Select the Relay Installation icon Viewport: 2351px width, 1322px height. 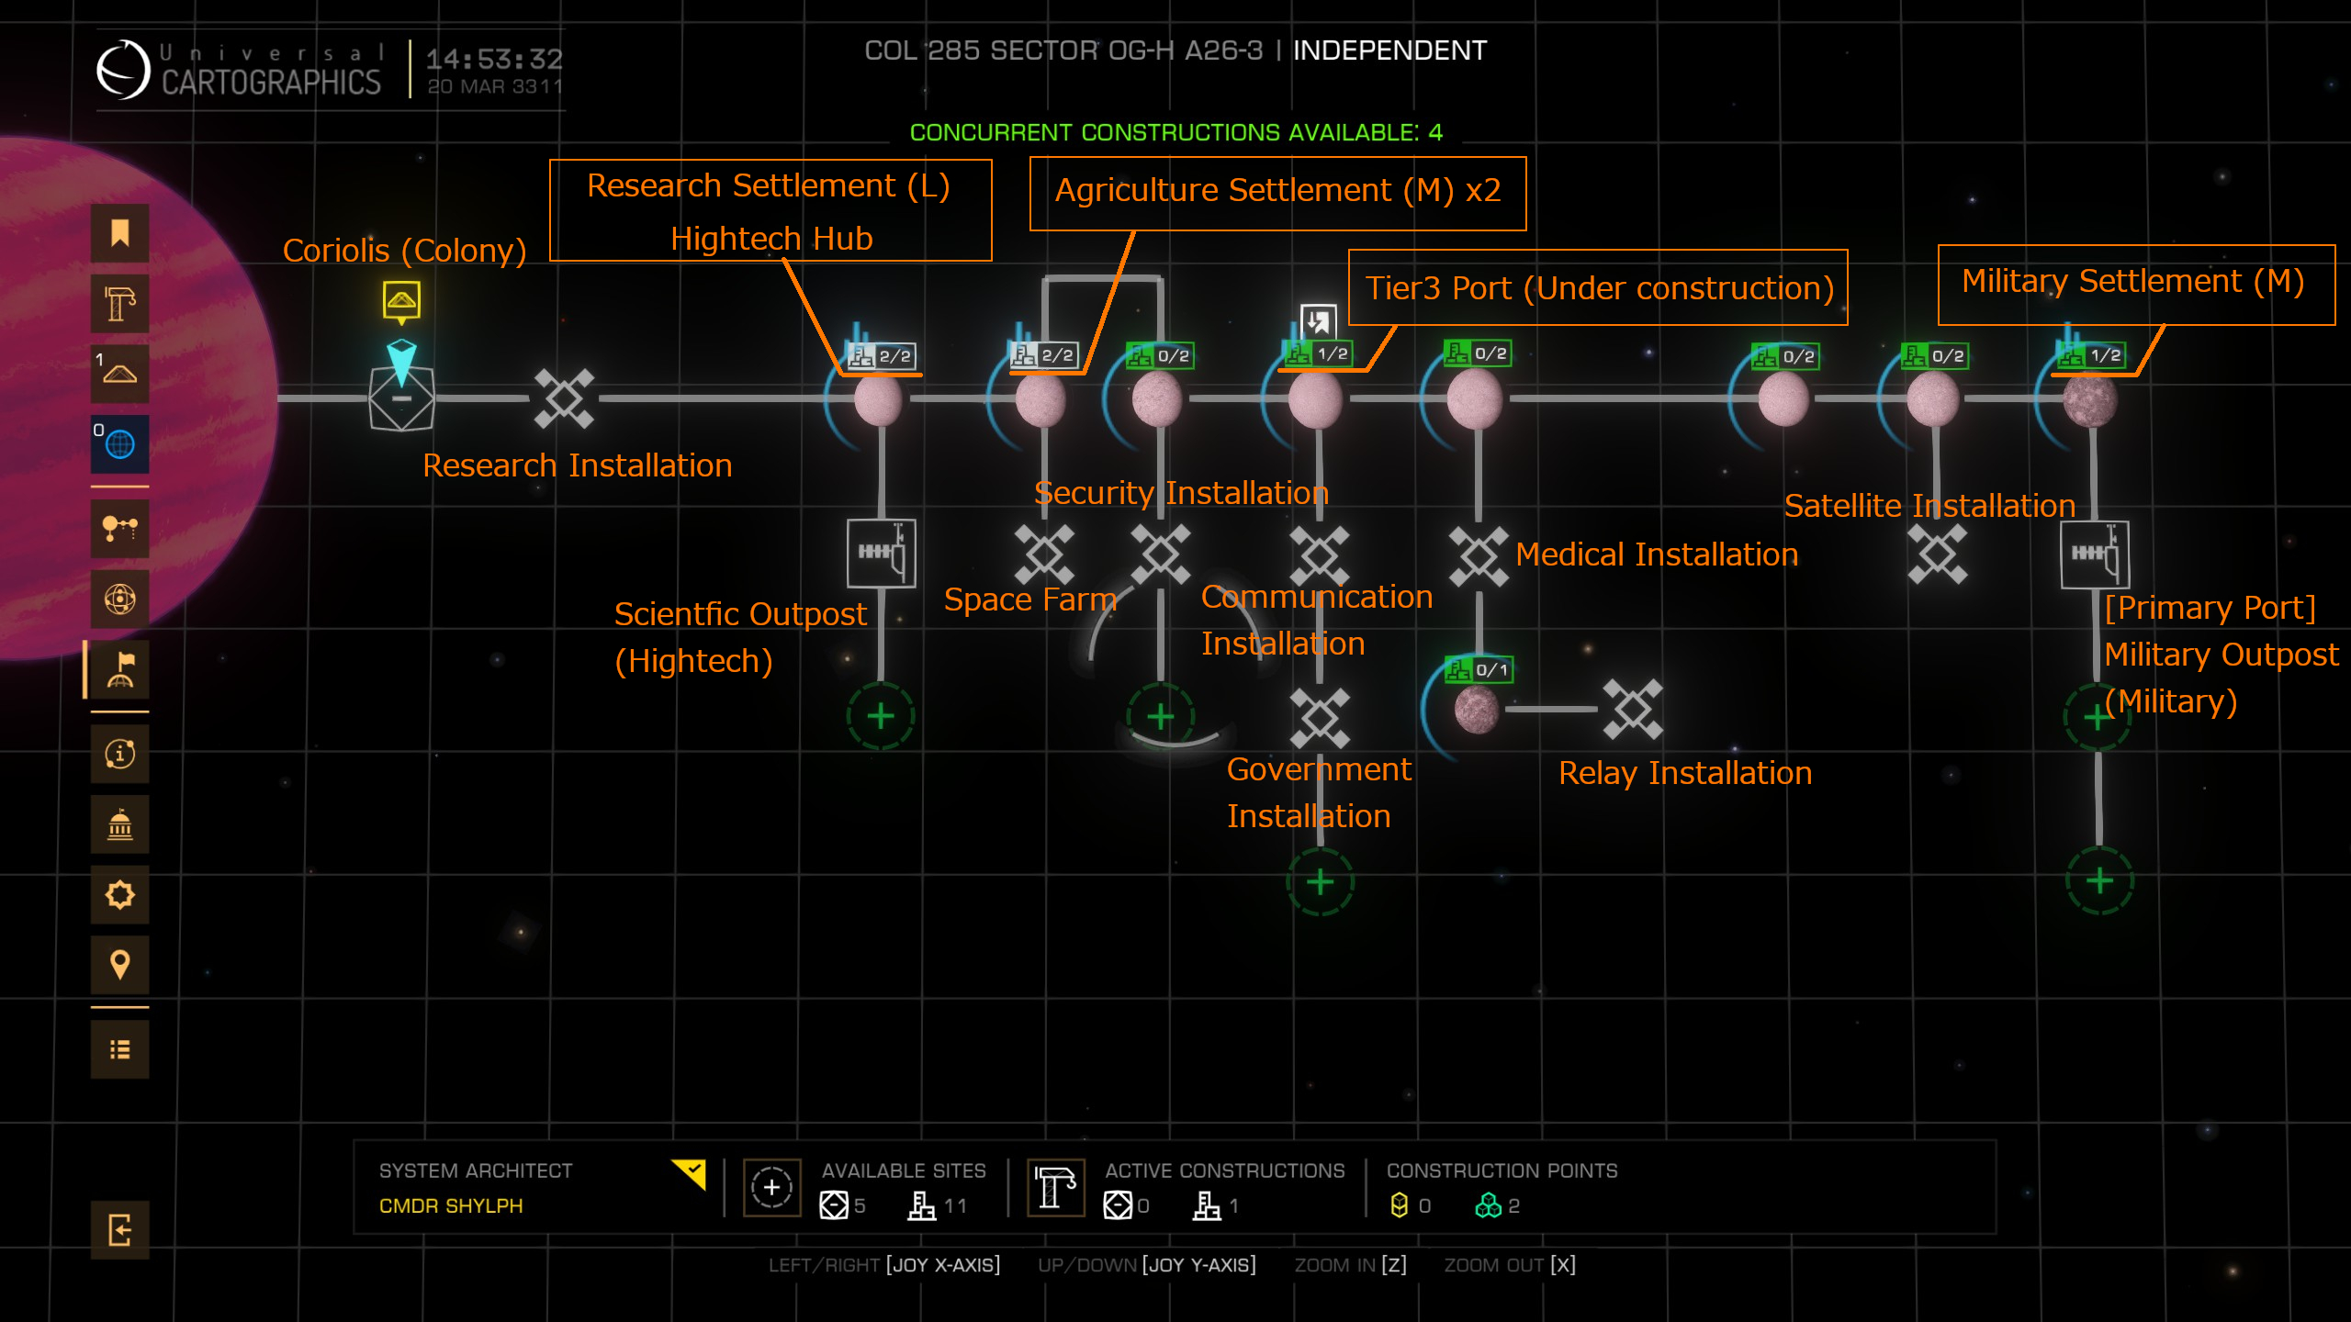(x=1633, y=709)
